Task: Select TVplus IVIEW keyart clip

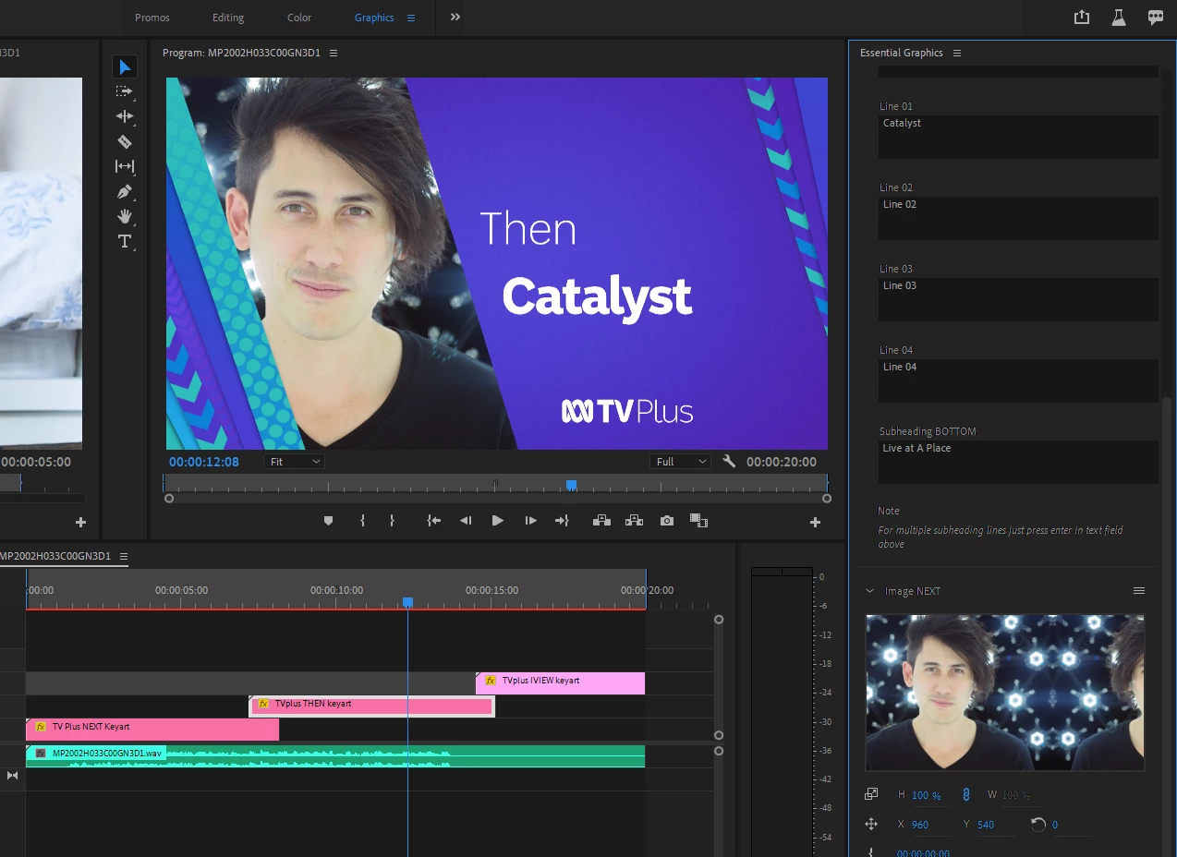Action: pos(560,683)
